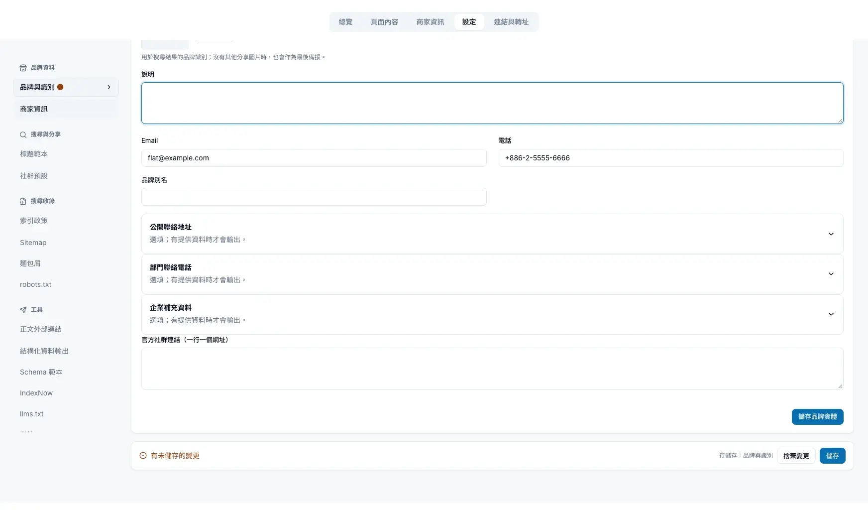Open llms.txt tool

click(x=66, y=414)
